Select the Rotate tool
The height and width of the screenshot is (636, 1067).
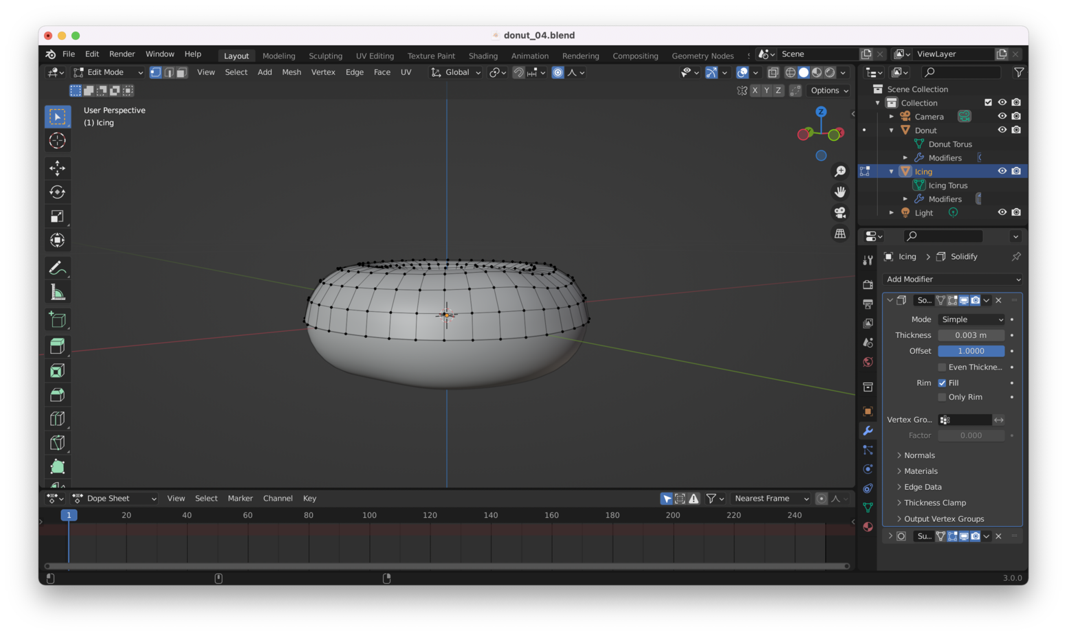point(58,192)
